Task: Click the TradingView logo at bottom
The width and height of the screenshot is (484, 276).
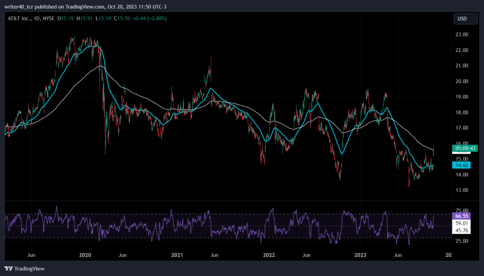Action: 25,268
